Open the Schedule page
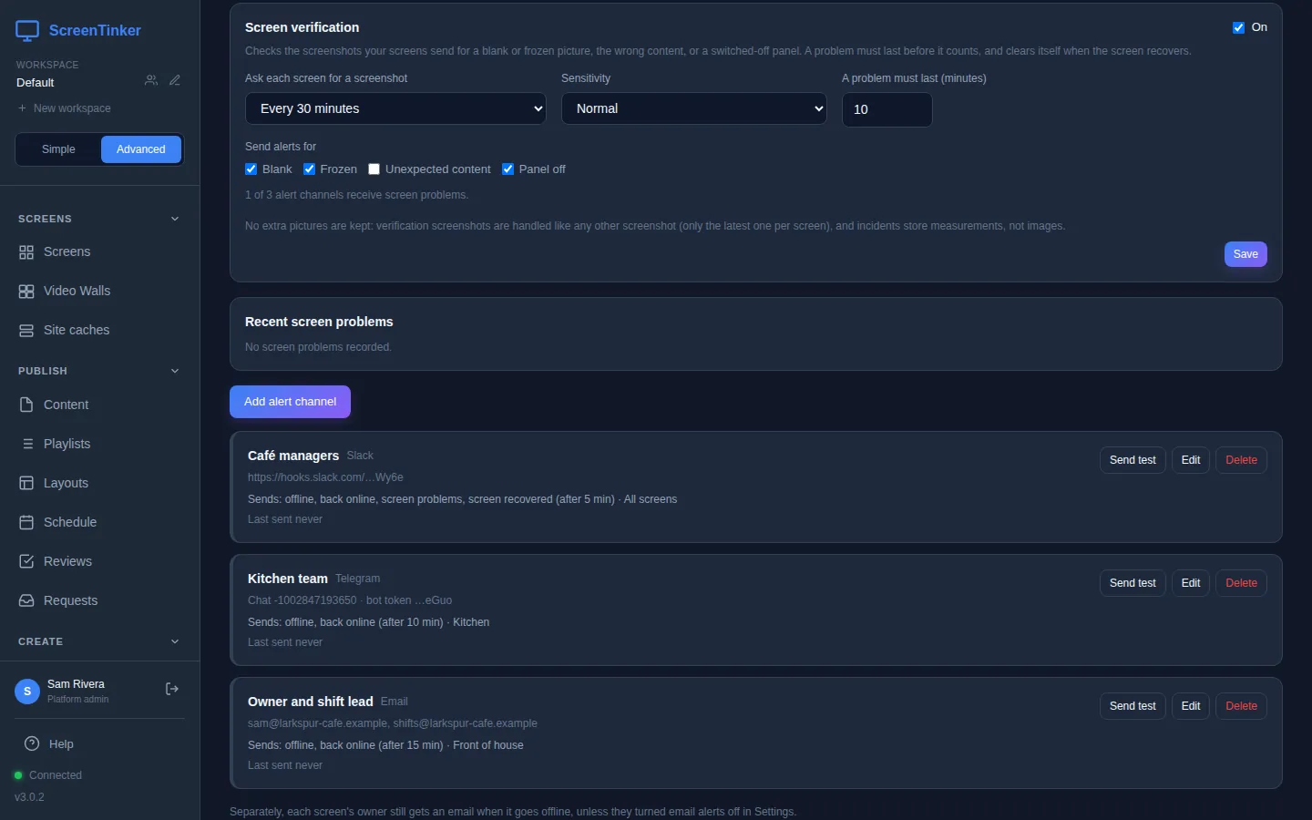 pos(99,522)
